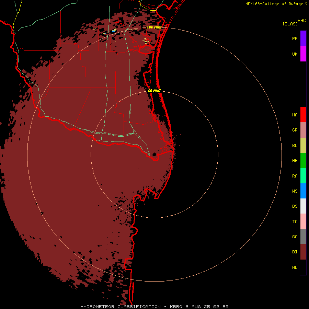Click the 100 NMI range ring label
Viewport: 309px width, 309px height.
[x=154, y=27]
